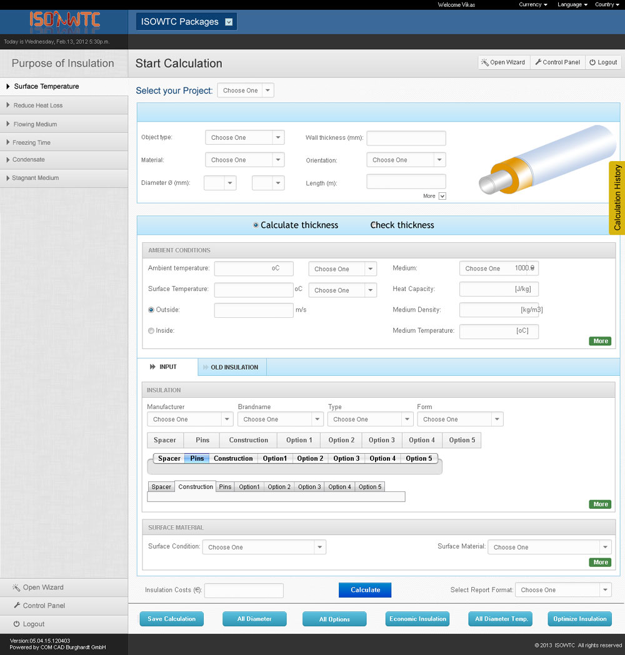Click the Optimize Insulation button
The image size is (625, 655).
(579, 619)
